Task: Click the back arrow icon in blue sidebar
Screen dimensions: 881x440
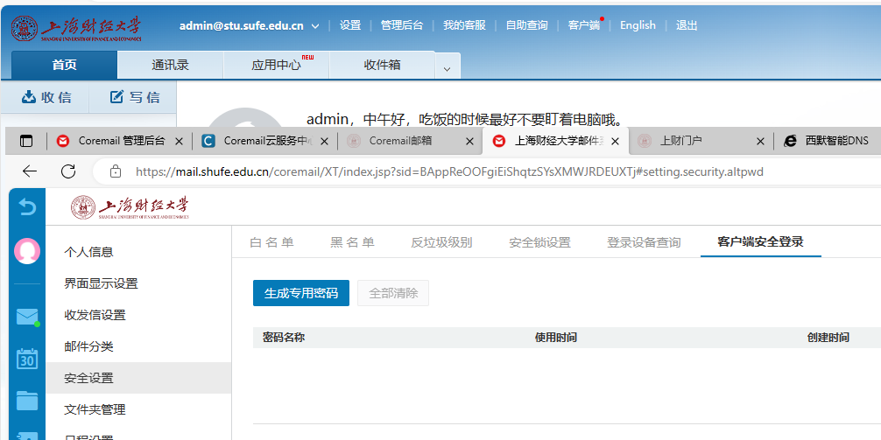Action: coord(27,207)
